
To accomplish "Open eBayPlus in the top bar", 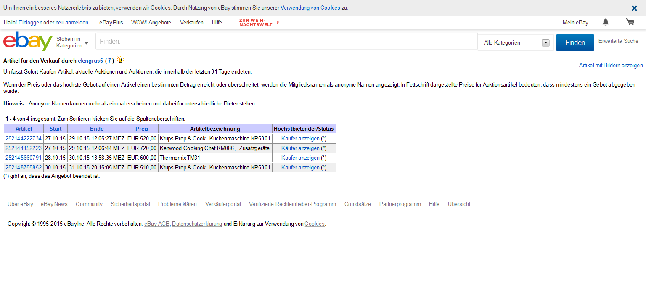I will pos(111,23).
